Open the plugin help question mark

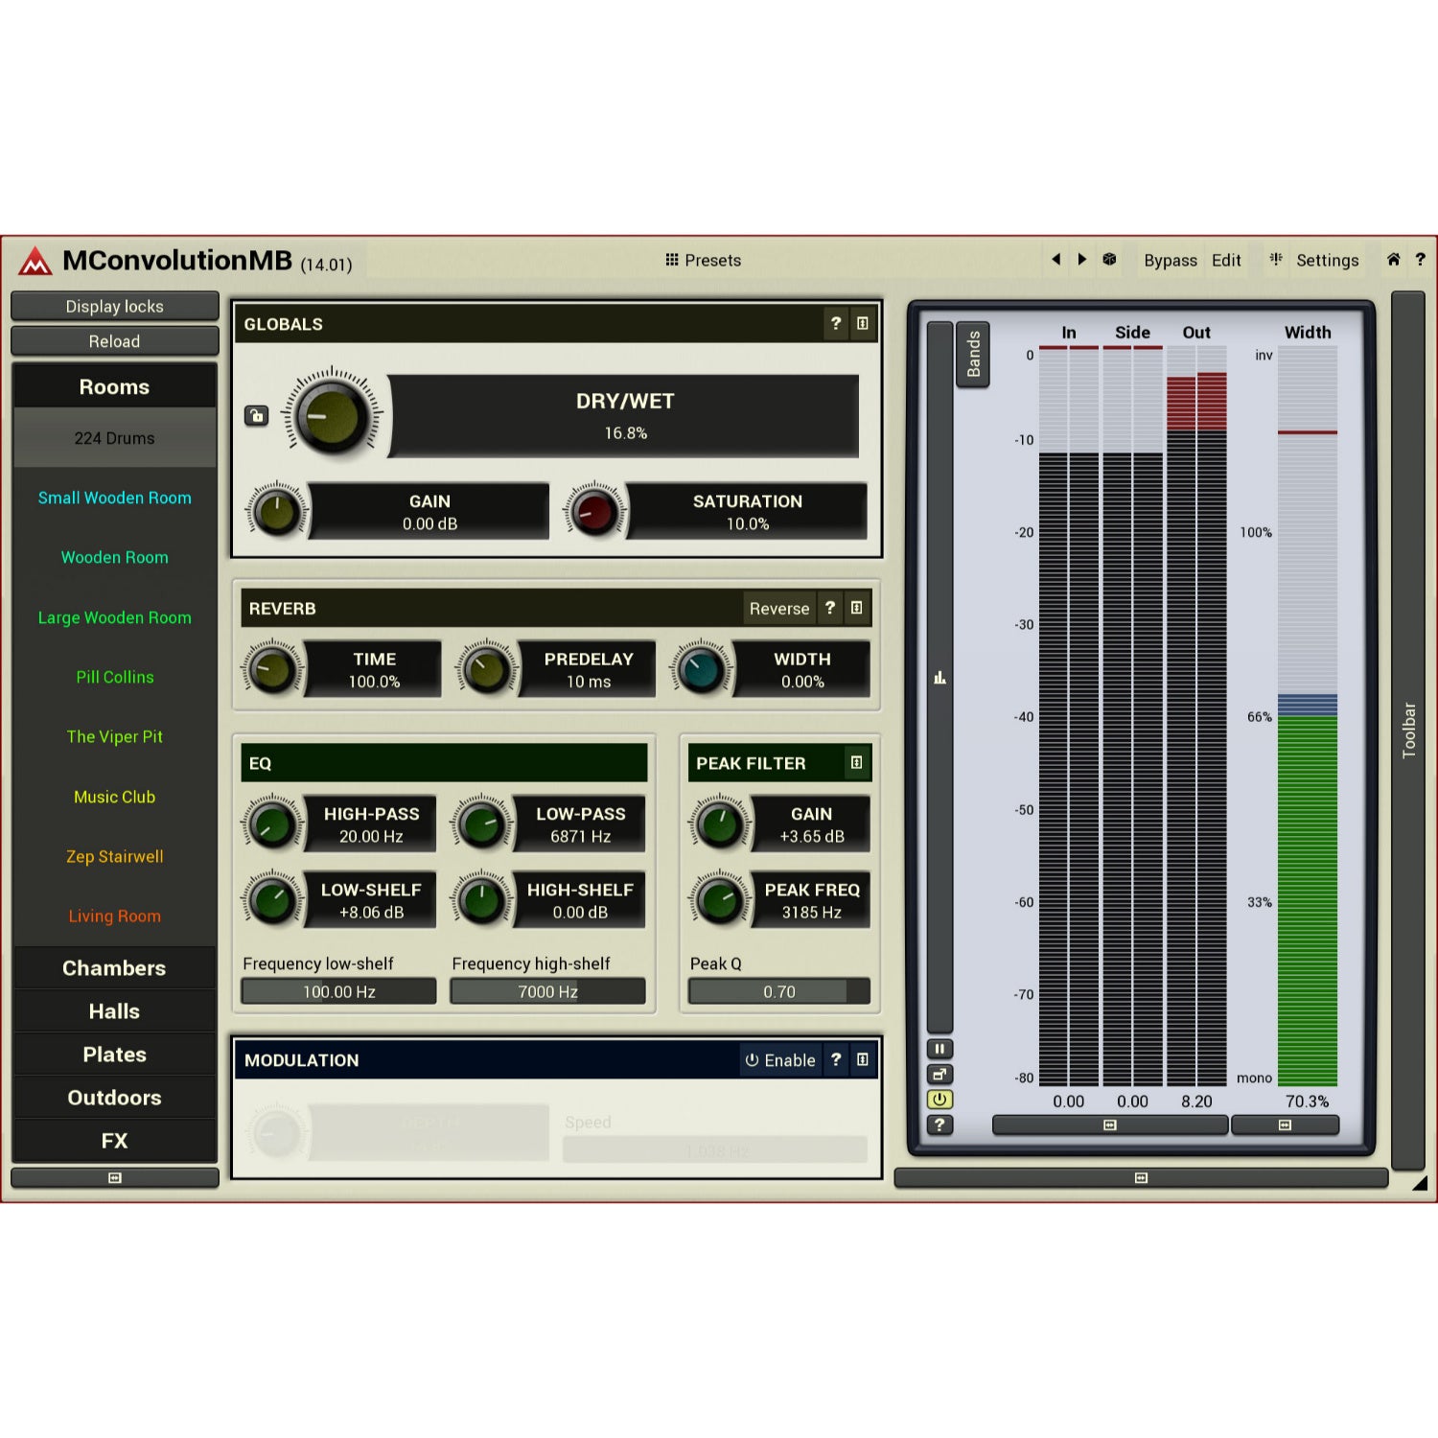click(x=1420, y=259)
